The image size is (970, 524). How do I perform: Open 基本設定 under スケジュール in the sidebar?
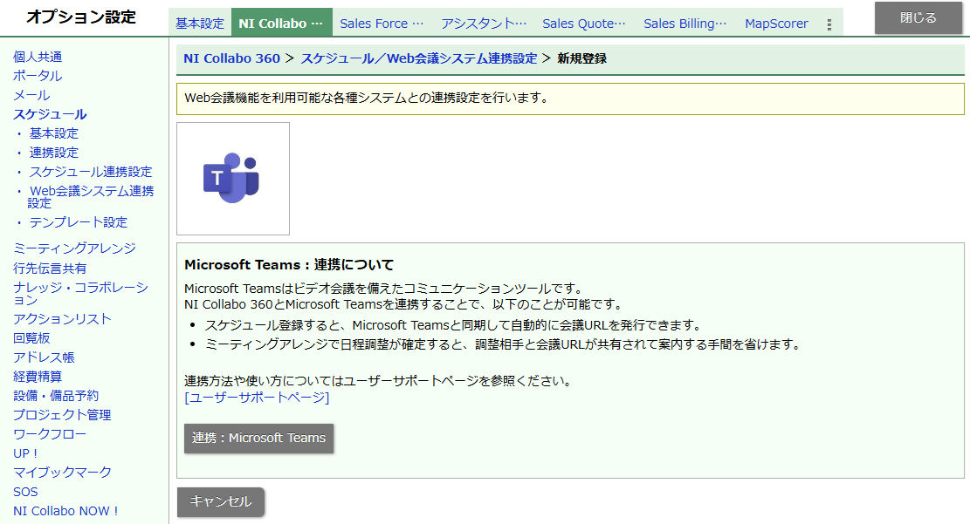[54, 133]
